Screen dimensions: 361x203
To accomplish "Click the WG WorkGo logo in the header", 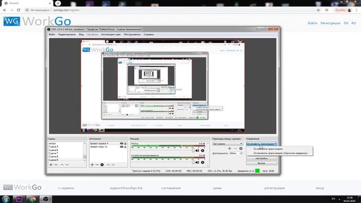I will [37, 21].
